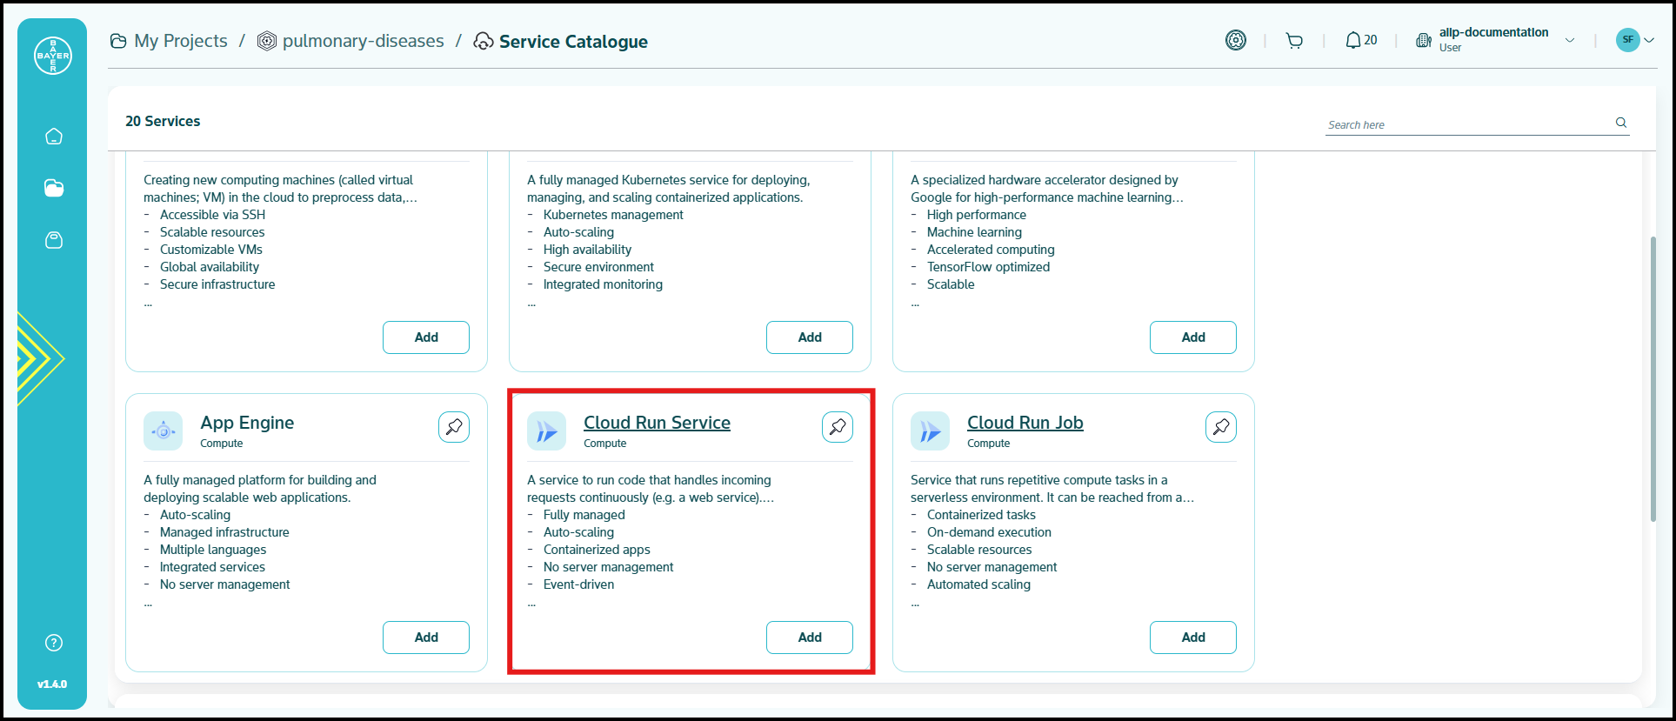Open the projects folder icon in sidebar

(54, 188)
